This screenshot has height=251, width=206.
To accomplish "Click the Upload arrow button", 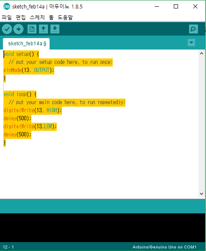I will 18,29.
